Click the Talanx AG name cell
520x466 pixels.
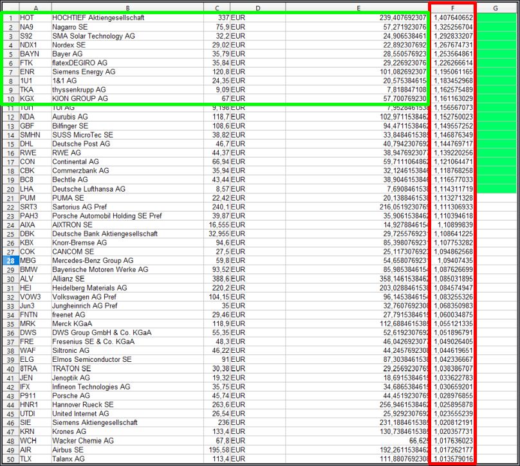point(127,460)
